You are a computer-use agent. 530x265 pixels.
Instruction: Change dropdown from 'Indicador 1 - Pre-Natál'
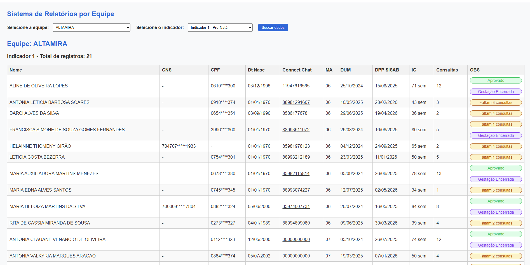[x=220, y=27]
